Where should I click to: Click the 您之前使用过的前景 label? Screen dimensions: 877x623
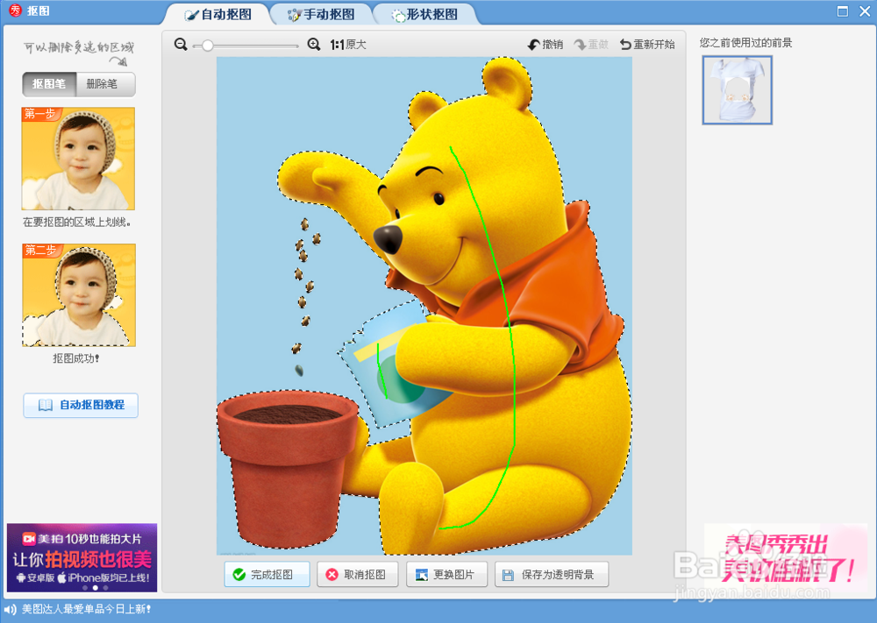tap(745, 43)
